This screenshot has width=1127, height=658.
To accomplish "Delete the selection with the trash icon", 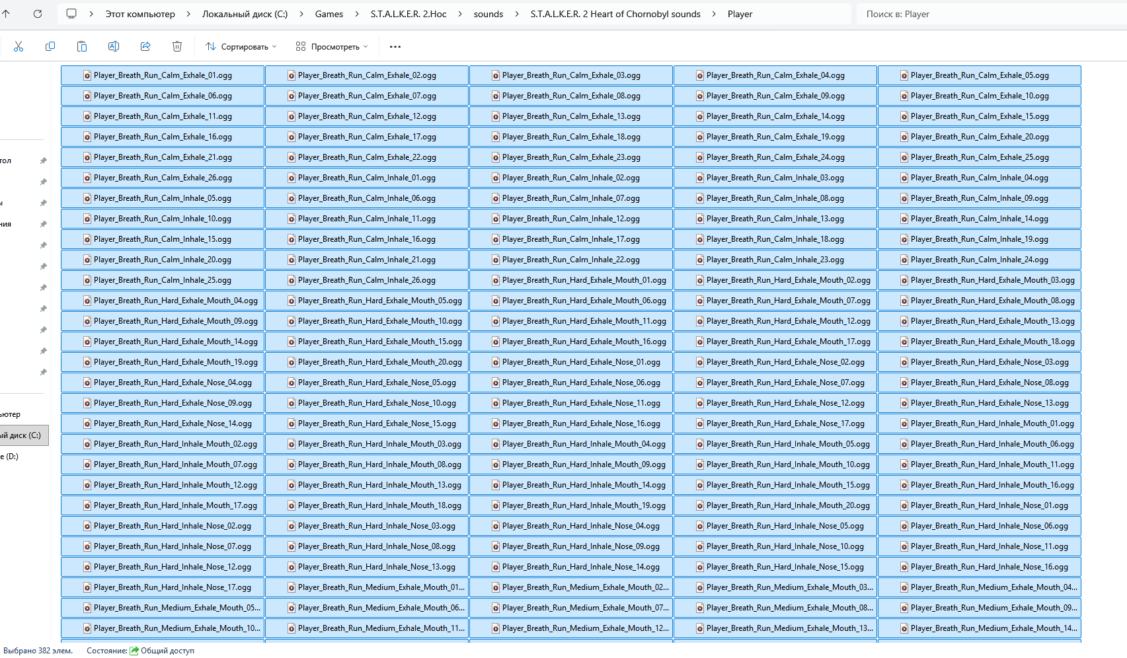I will (x=177, y=46).
